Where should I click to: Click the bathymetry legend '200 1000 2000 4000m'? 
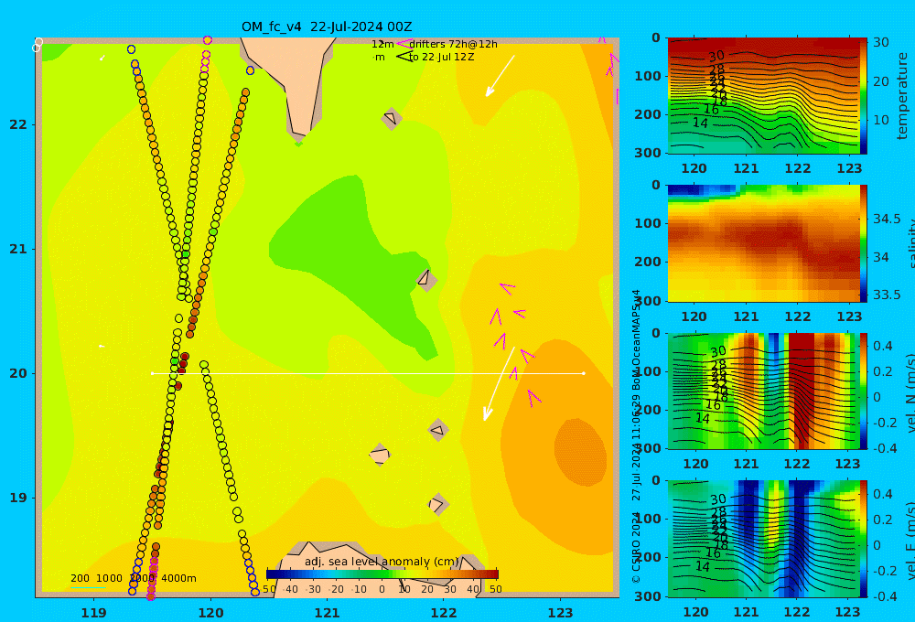pos(133,578)
